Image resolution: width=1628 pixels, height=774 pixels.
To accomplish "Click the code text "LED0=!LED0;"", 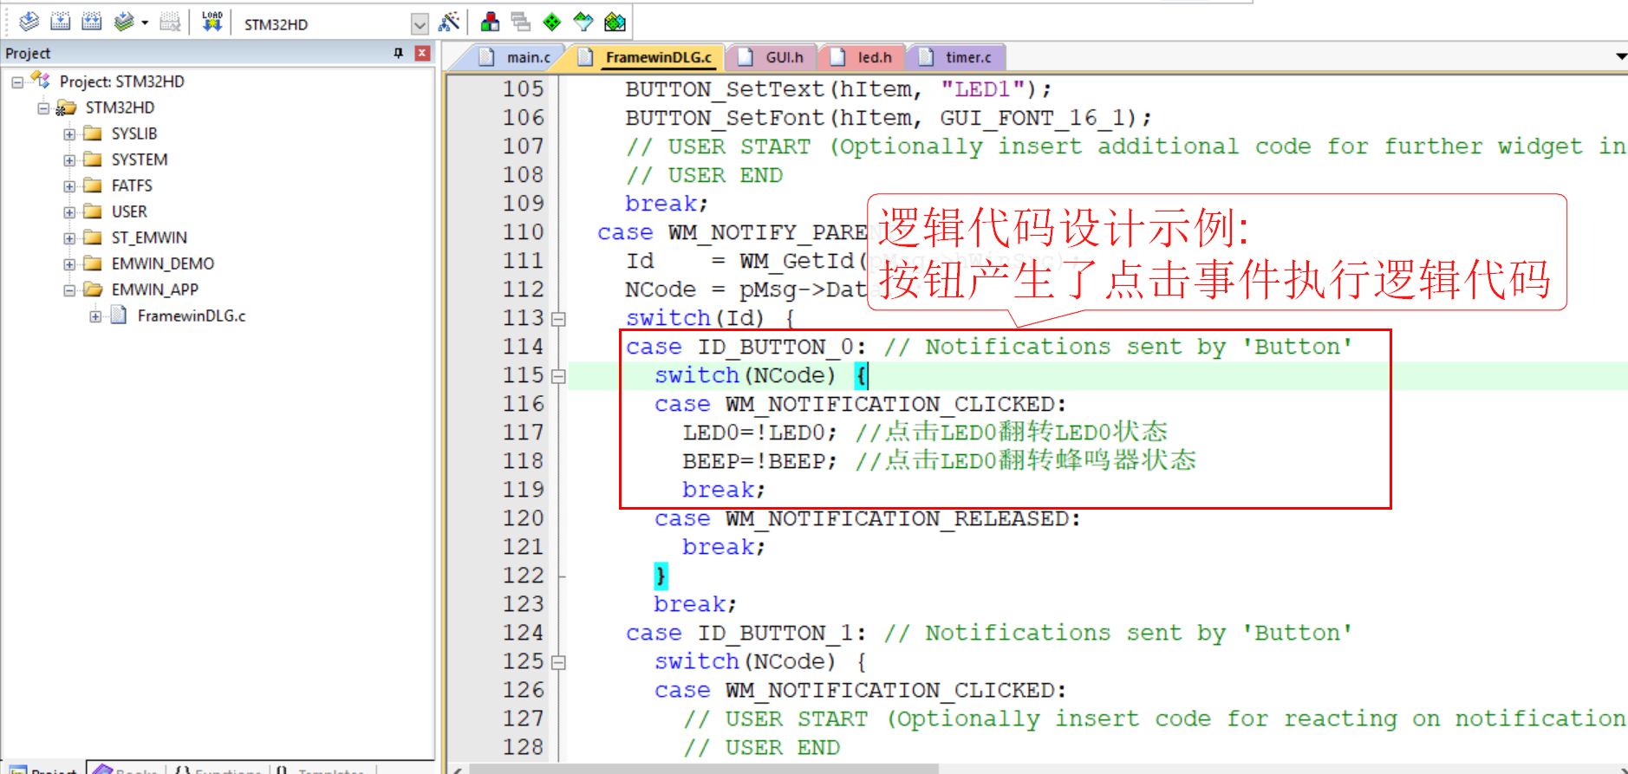I will click(x=759, y=432).
